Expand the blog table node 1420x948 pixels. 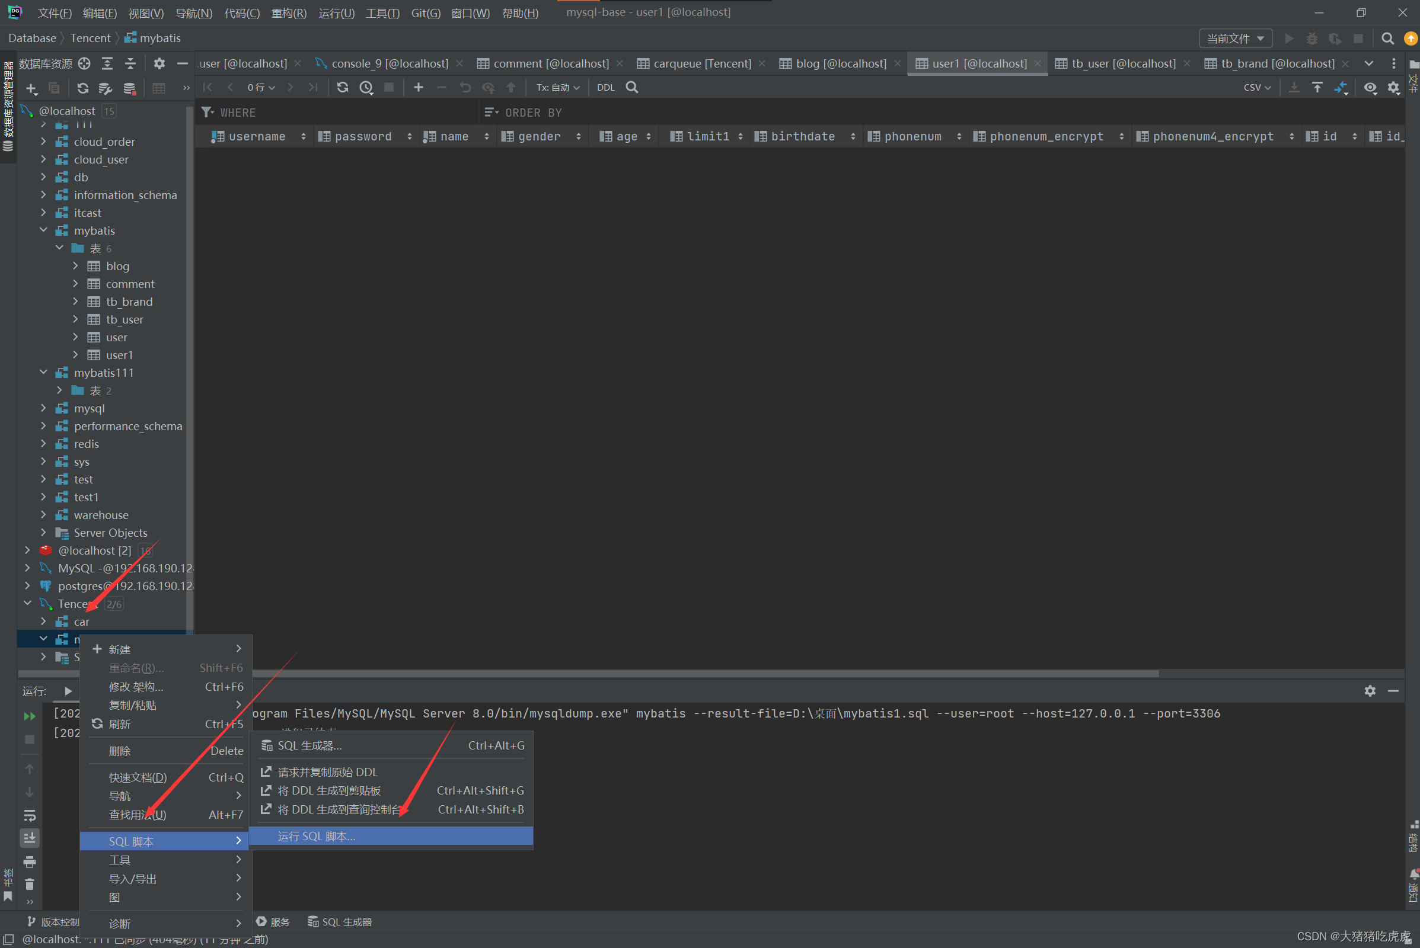[x=76, y=266]
